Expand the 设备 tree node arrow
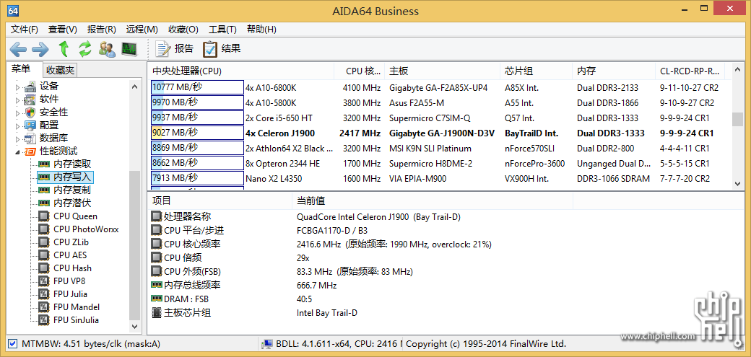Viewport: 751px width, 357px height. (x=18, y=87)
